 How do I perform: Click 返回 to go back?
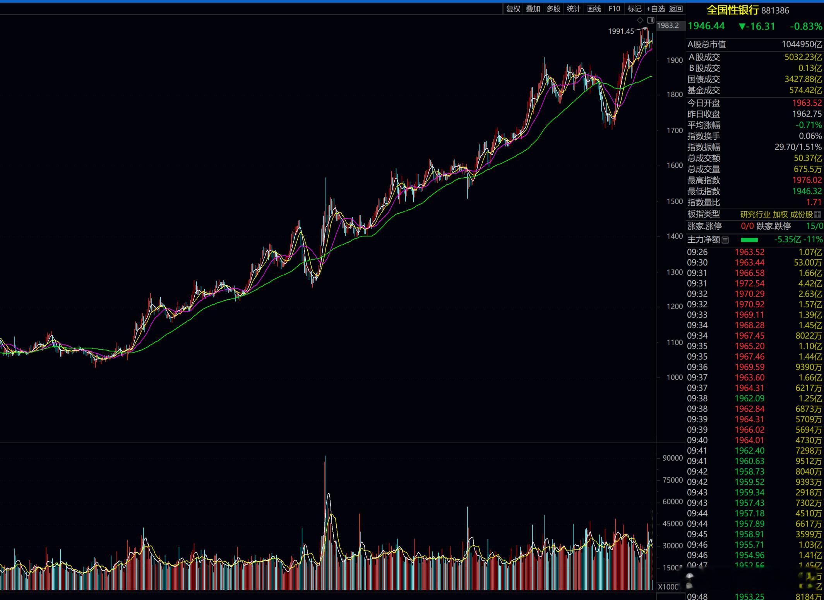(x=676, y=9)
